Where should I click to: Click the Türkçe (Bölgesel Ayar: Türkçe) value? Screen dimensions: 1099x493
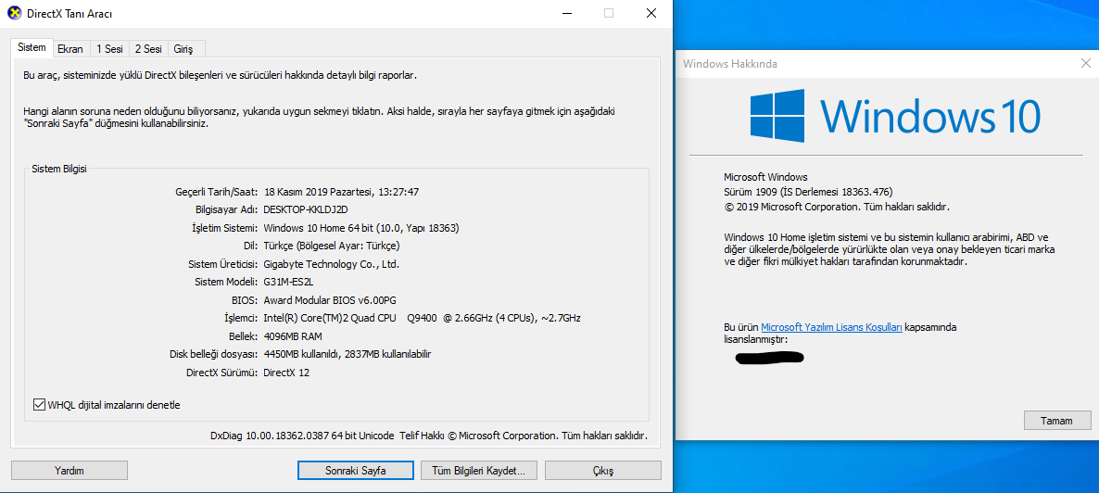point(332,246)
